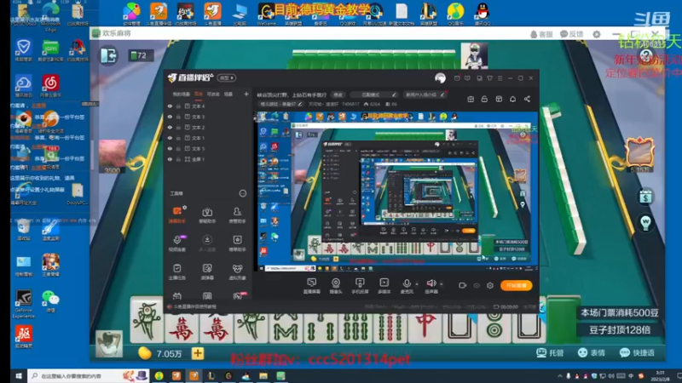Open the notification bell icon
The image size is (682, 383).
[513, 99]
